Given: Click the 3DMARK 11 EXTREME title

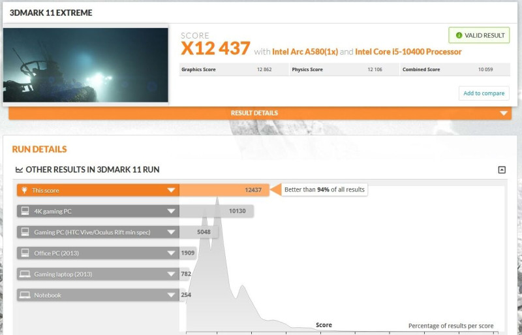Looking at the screenshot, I should [x=51, y=12].
